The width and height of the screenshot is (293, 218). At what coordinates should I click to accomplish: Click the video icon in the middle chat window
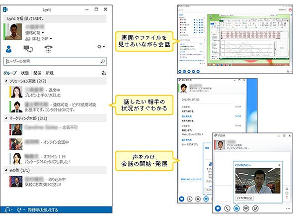(x=198, y=199)
